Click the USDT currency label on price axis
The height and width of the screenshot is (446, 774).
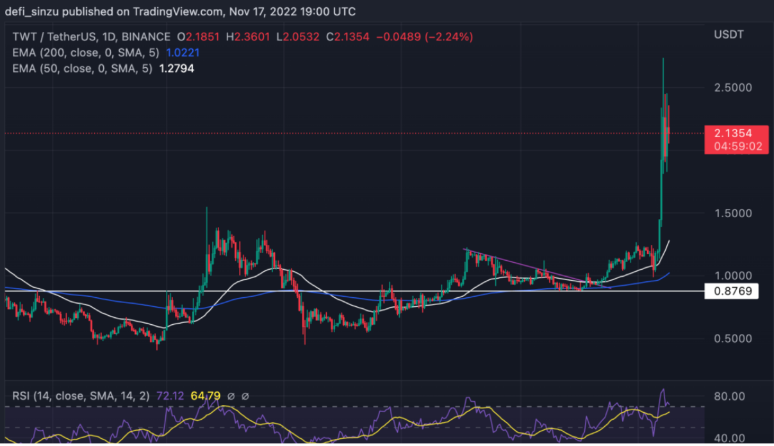click(729, 35)
